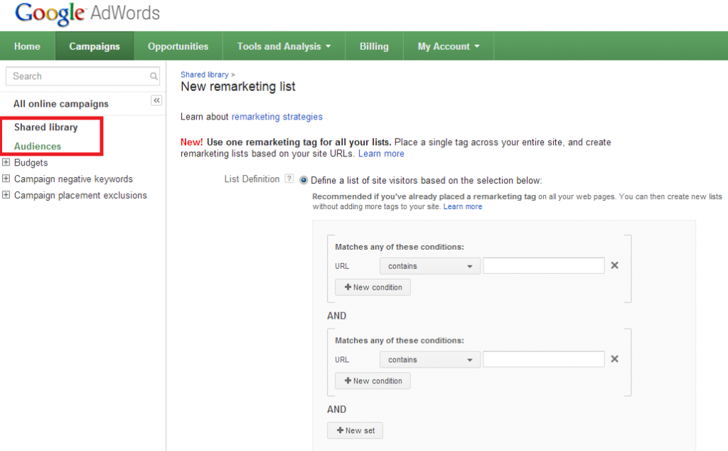Collapse the sidebar with double-chevron icon

156,100
